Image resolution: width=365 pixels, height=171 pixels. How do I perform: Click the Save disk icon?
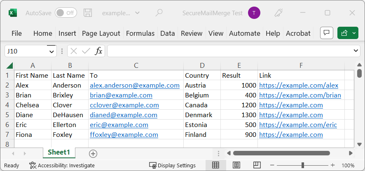[x=88, y=13]
